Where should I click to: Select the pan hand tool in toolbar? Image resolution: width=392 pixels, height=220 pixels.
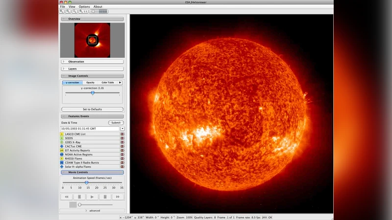click(93, 11)
